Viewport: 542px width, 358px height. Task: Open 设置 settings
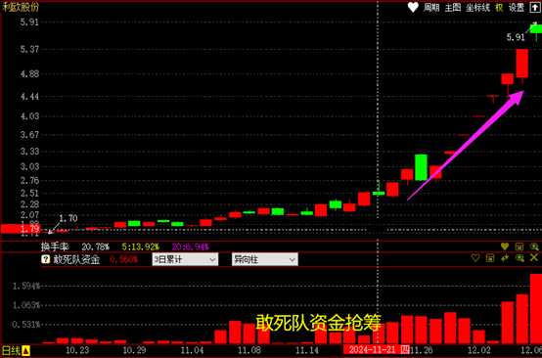click(x=517, y=7)
